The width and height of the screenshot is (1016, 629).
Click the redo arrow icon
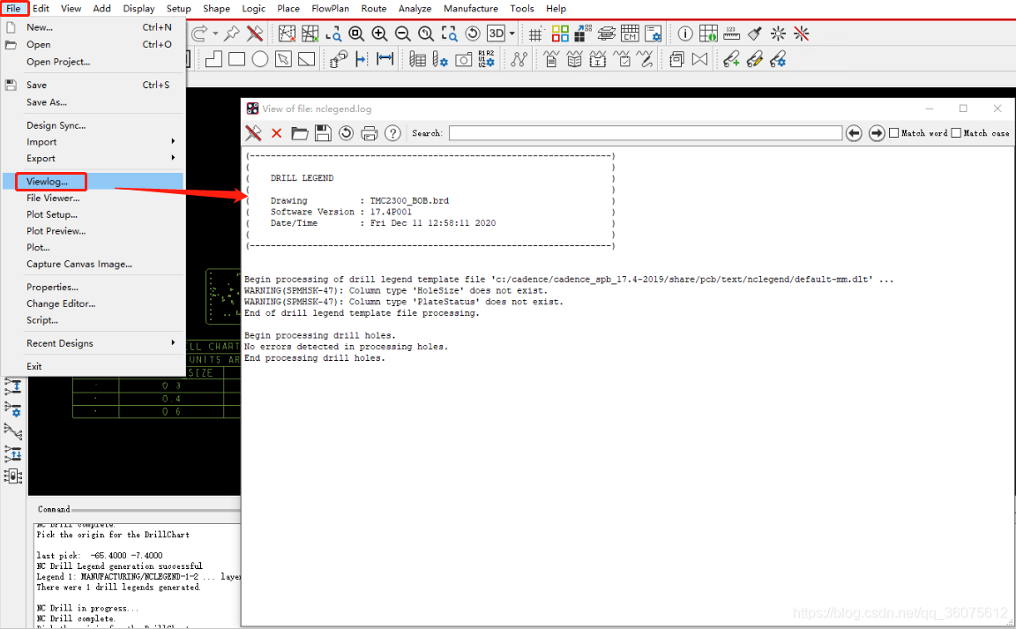click(x=200, y=34)
